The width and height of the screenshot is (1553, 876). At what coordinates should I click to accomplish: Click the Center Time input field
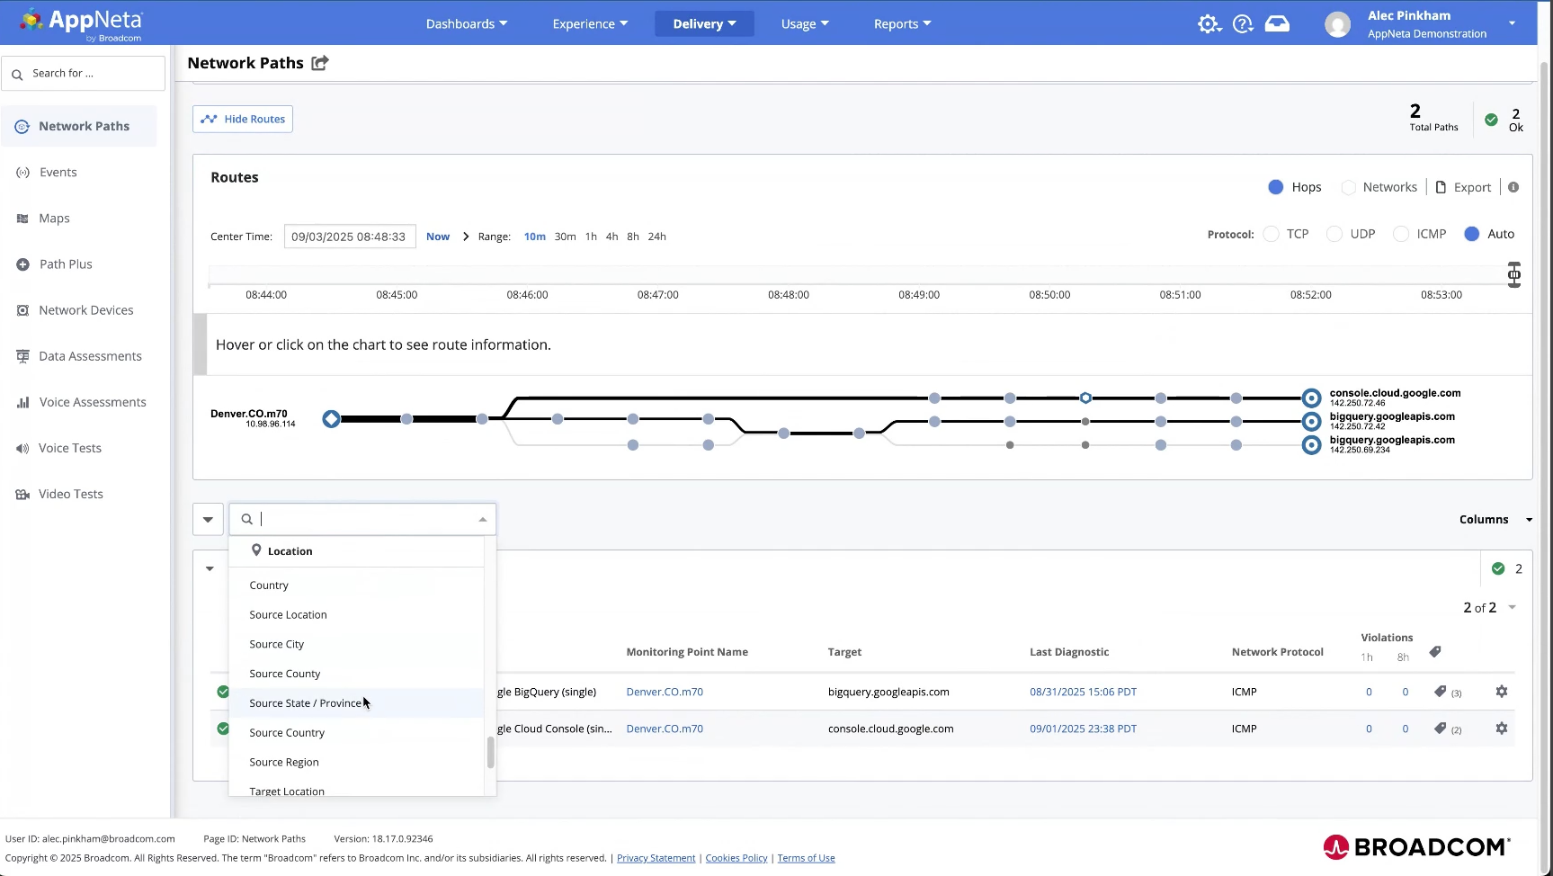[349, 237]
